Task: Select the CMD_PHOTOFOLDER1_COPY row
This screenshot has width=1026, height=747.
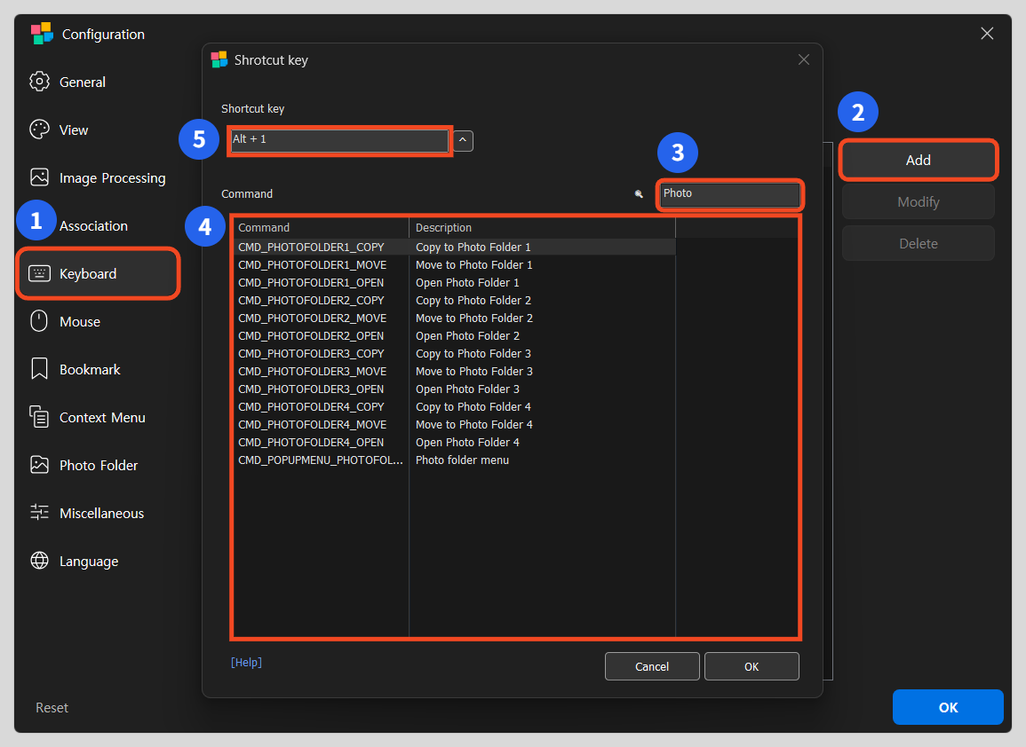Action: (x=454, y=247)
